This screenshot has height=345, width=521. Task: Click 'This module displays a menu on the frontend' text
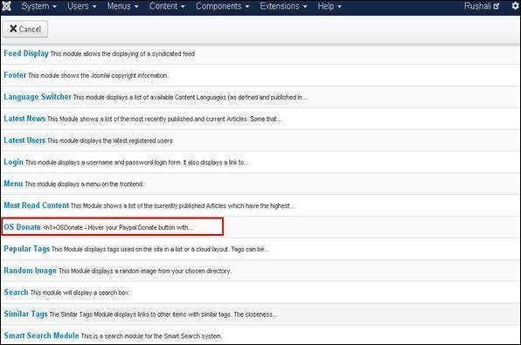coord(85,184)
